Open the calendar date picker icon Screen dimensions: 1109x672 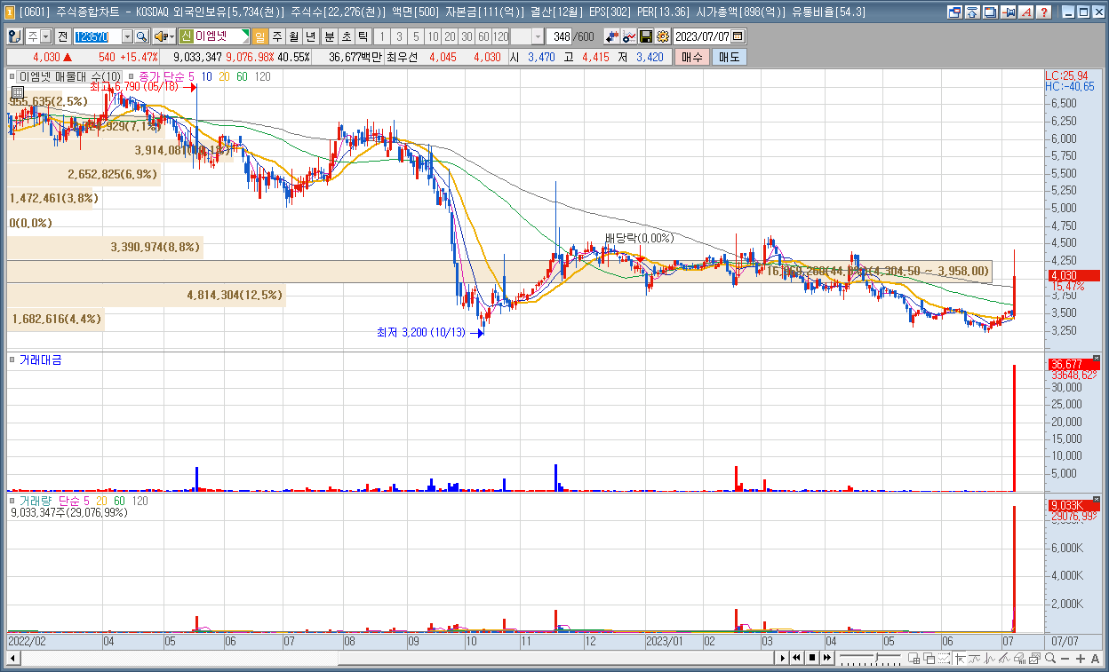coord(738,36)
